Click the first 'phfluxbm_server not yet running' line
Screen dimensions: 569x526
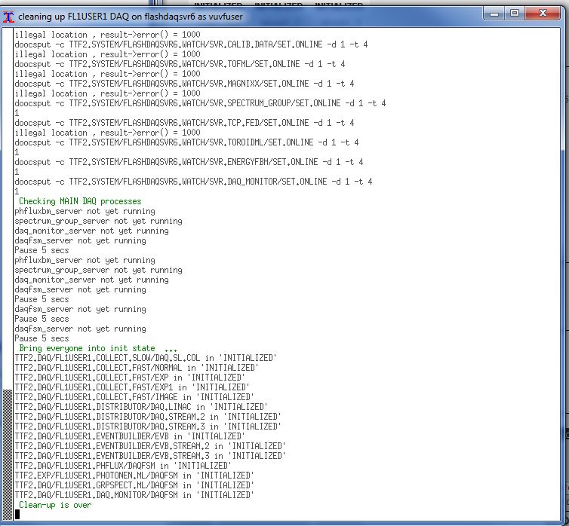[85, 211]
